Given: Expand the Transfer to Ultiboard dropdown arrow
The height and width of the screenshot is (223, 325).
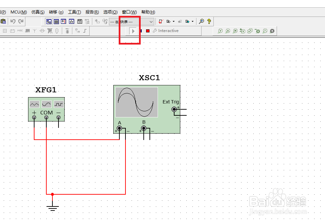Looking at the screenshot, I should (x=174, y=22).
